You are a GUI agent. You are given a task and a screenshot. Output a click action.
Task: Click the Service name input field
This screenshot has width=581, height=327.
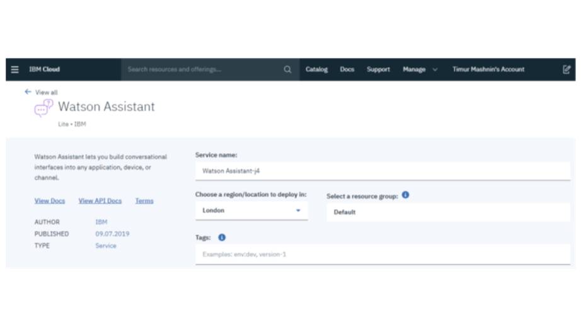tap(382, 171)
